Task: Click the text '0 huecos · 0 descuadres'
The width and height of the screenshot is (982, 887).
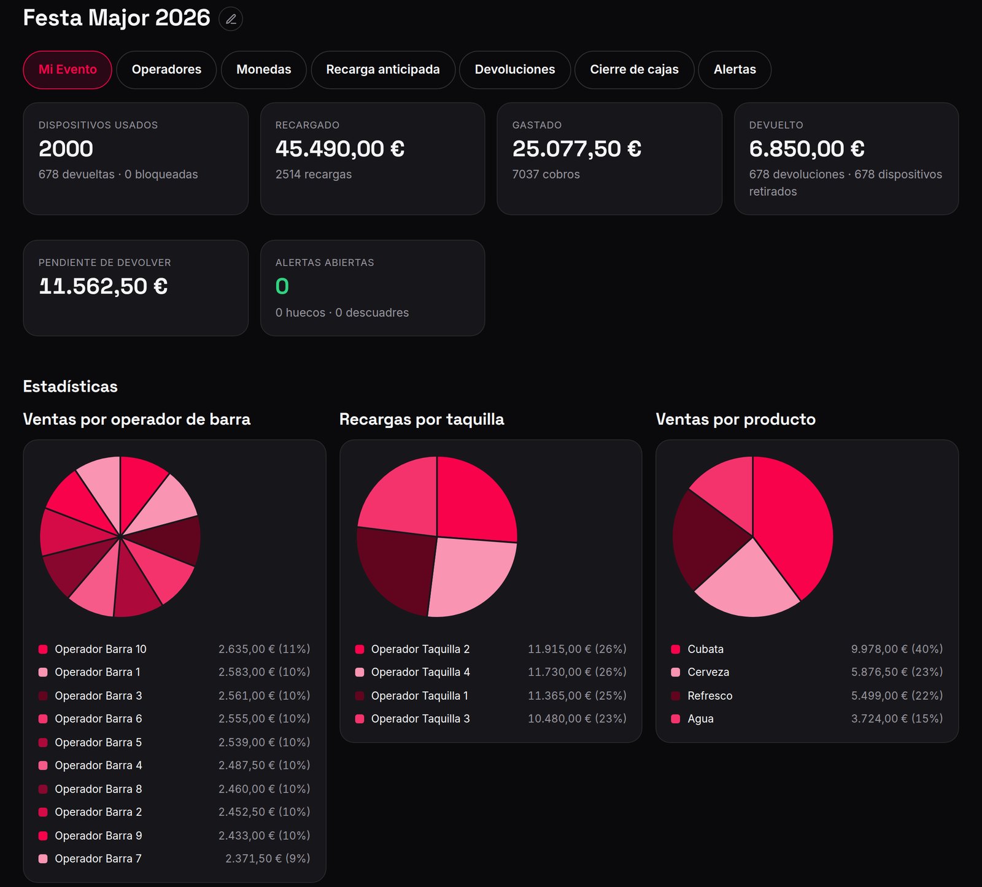Action: 342,312
